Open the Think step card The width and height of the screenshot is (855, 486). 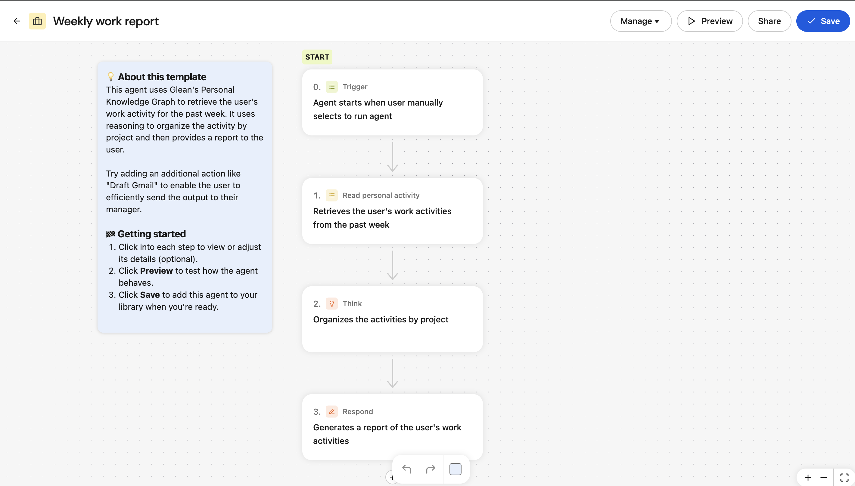click(392, 319)
